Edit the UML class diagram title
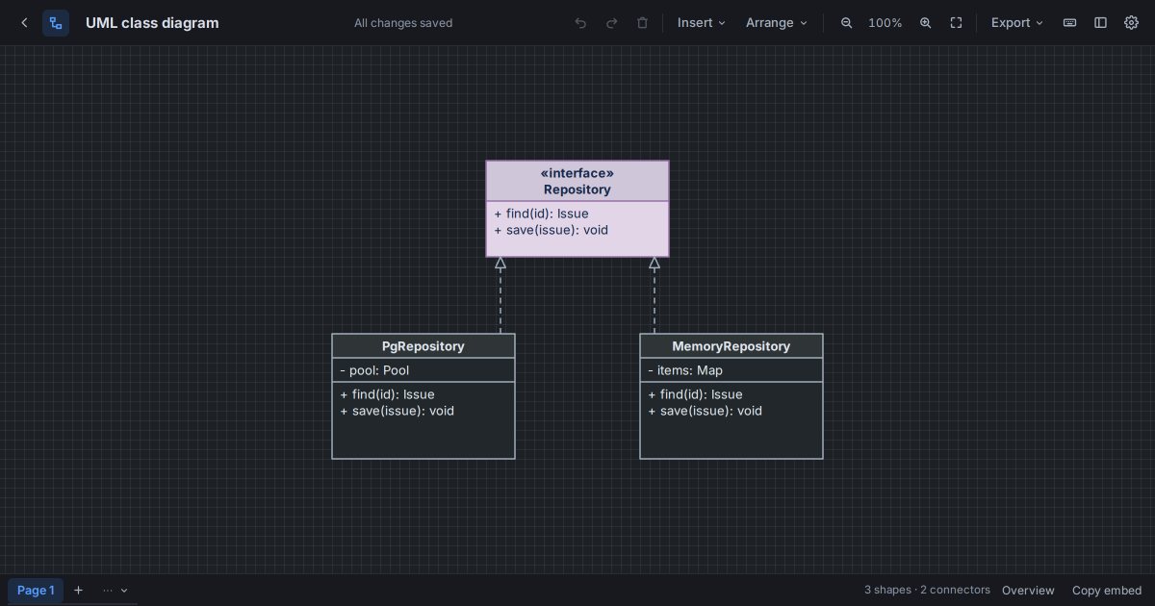Image resolution: width=1155 pixels, height=606 pixels. (152, 23)
